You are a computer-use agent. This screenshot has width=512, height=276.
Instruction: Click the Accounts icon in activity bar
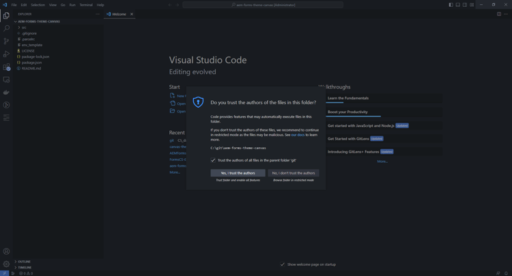pos(6,251)
